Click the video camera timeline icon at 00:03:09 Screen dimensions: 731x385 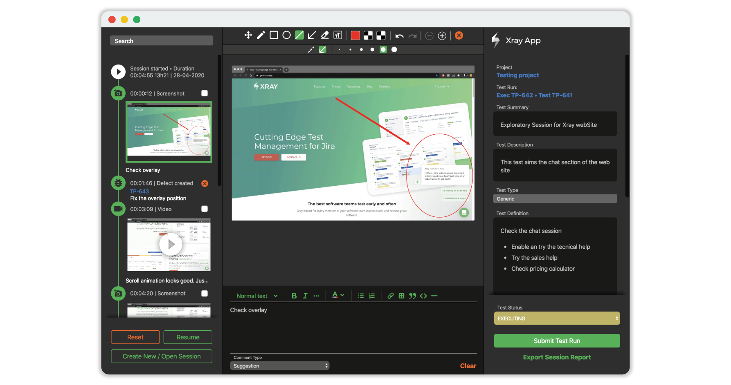(x=118, y=209)
